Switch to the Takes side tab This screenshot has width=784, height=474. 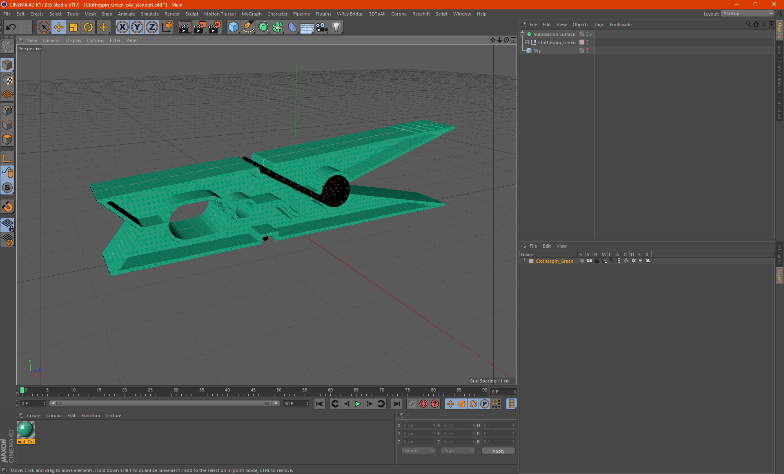tap(779, 49)
